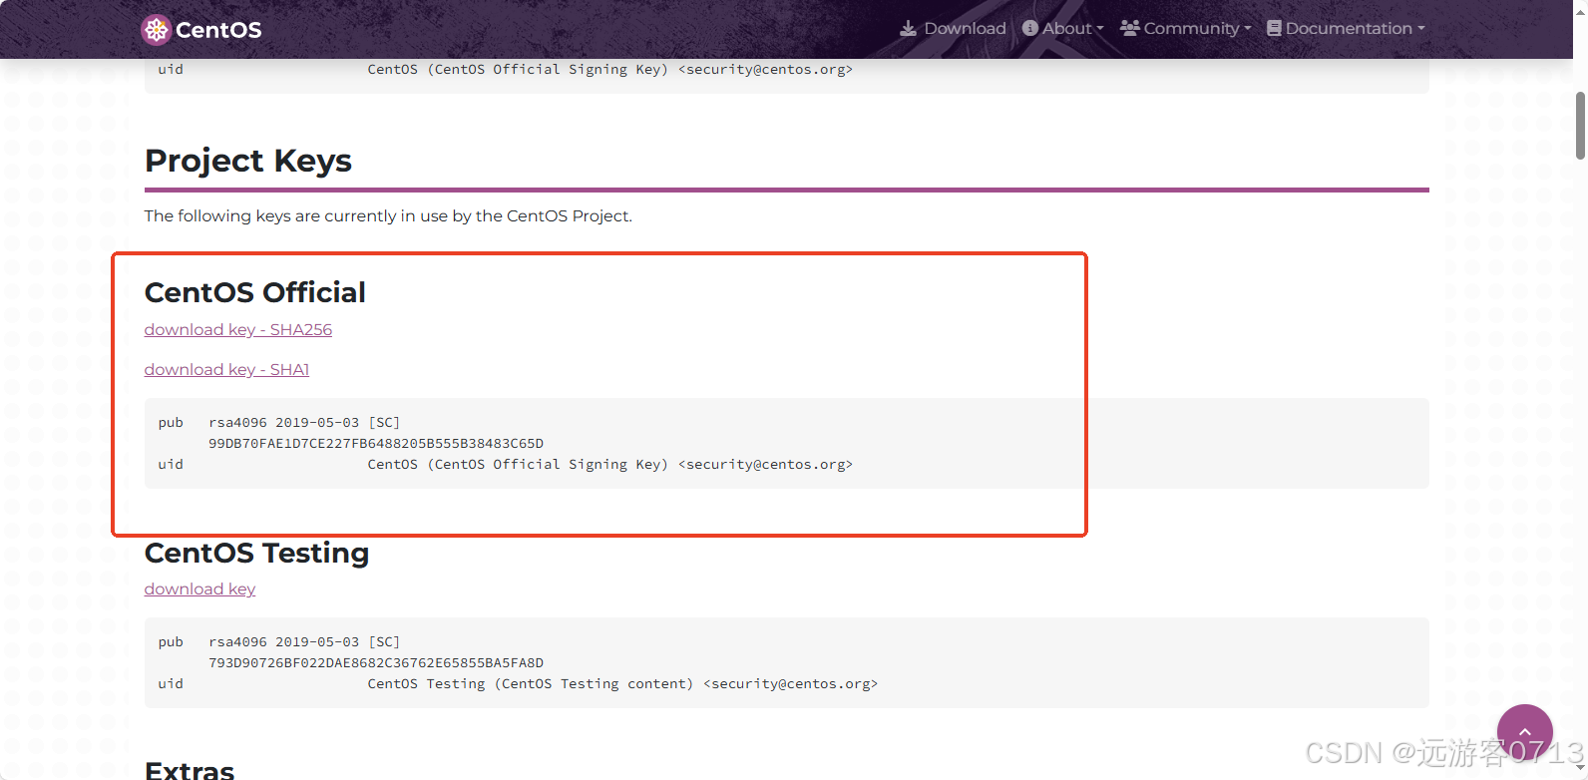Click the Project Keys heading
The height and width of the screenshot is (780, 1588).
[x=248, y=161]
